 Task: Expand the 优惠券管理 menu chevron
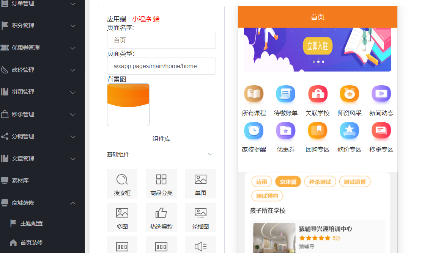click(x=72, y=48)
